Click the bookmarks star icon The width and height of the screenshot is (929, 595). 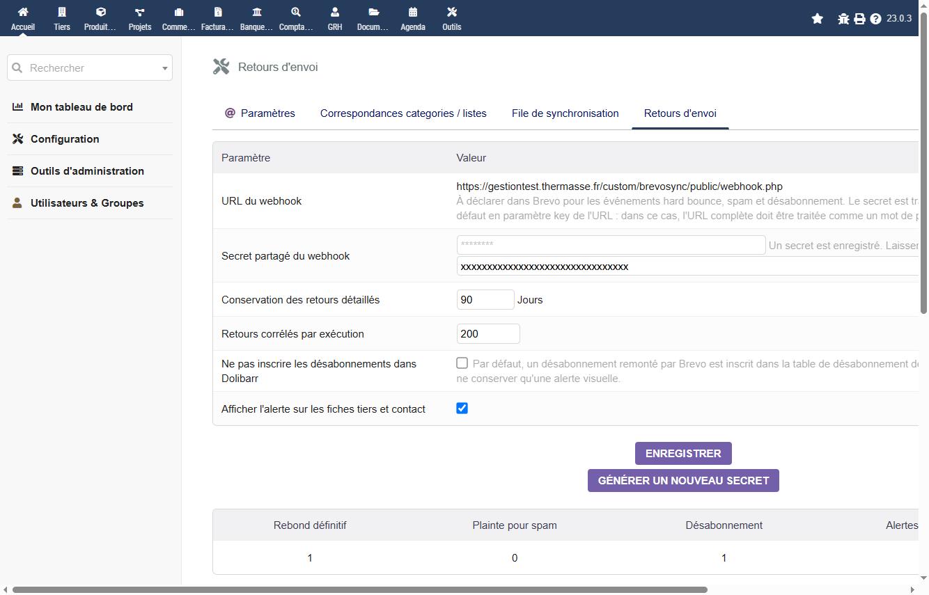(818, 19)
